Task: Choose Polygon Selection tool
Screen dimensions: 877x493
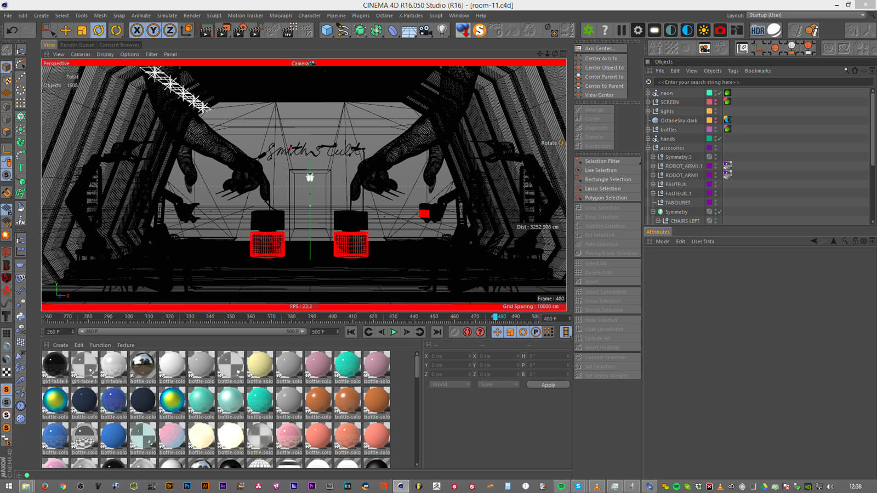Action: pyautogui.click(x=607, y=198)
